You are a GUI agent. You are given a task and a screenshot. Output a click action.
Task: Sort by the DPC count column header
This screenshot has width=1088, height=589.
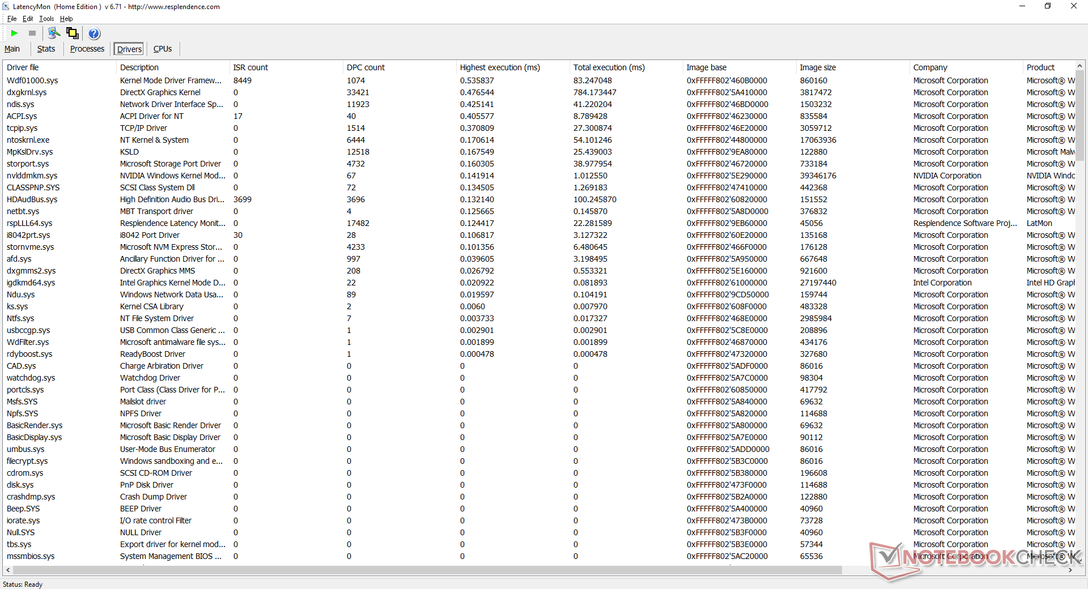pyautogui.click(x=399, y=67)
